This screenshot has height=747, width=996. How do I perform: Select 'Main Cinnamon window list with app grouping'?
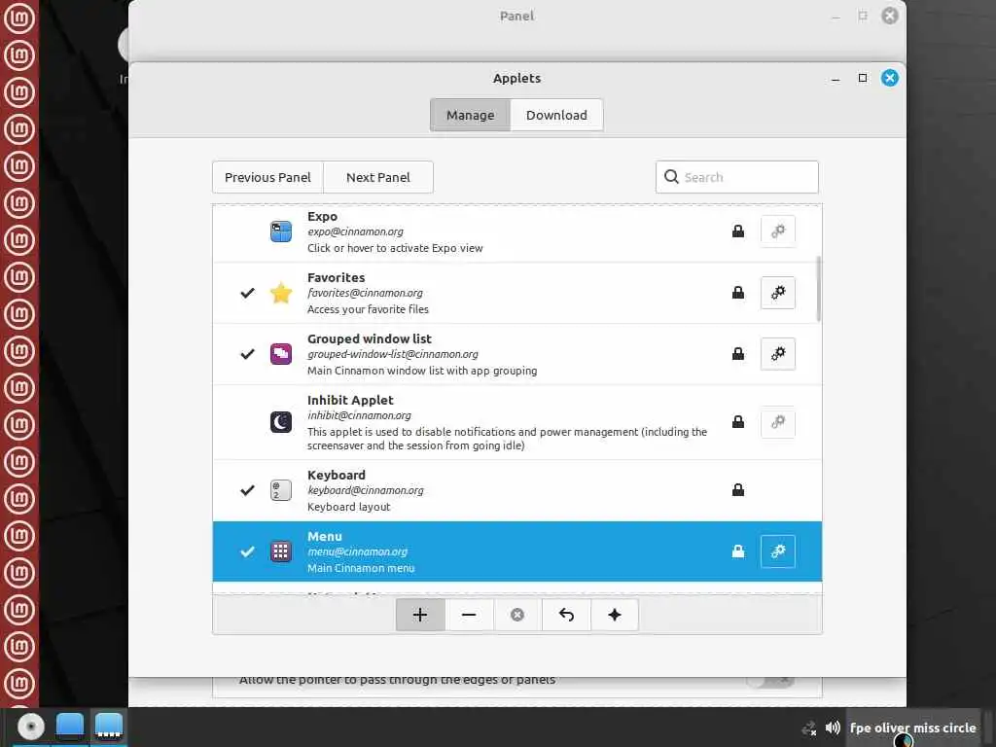(422, 371)
